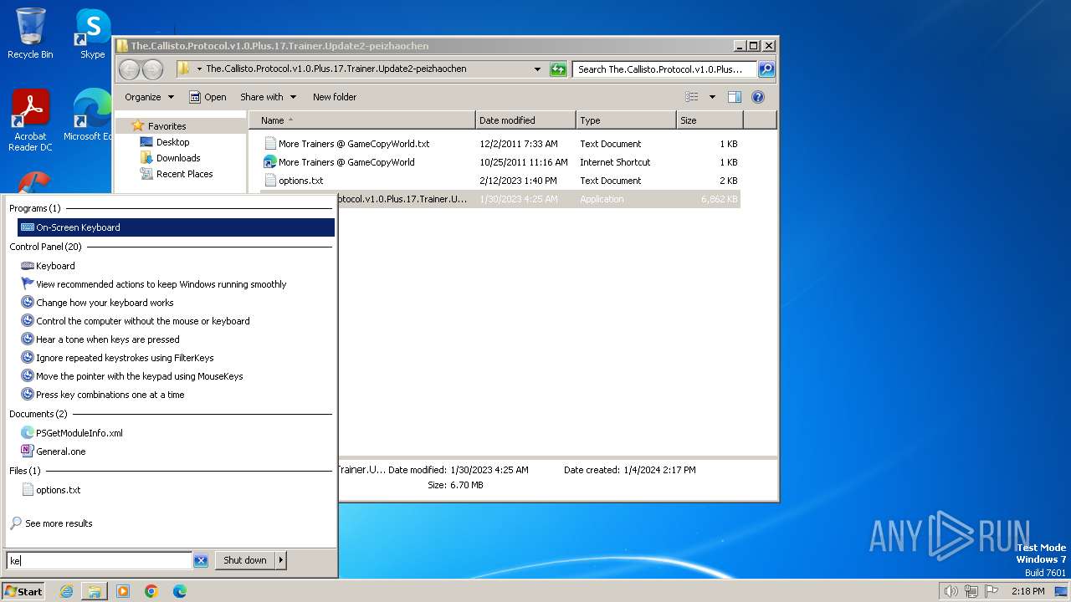Click Explorer Back navigation arrow
This screenshot has width=1071, height=602.
click(129, 69)
